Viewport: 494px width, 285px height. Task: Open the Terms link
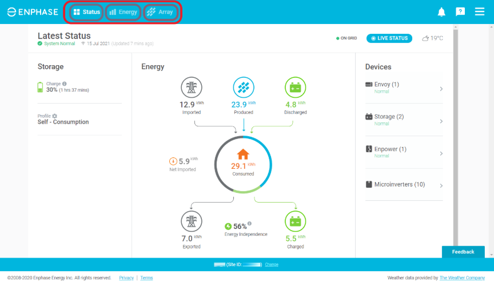click(x=146, y=278)
